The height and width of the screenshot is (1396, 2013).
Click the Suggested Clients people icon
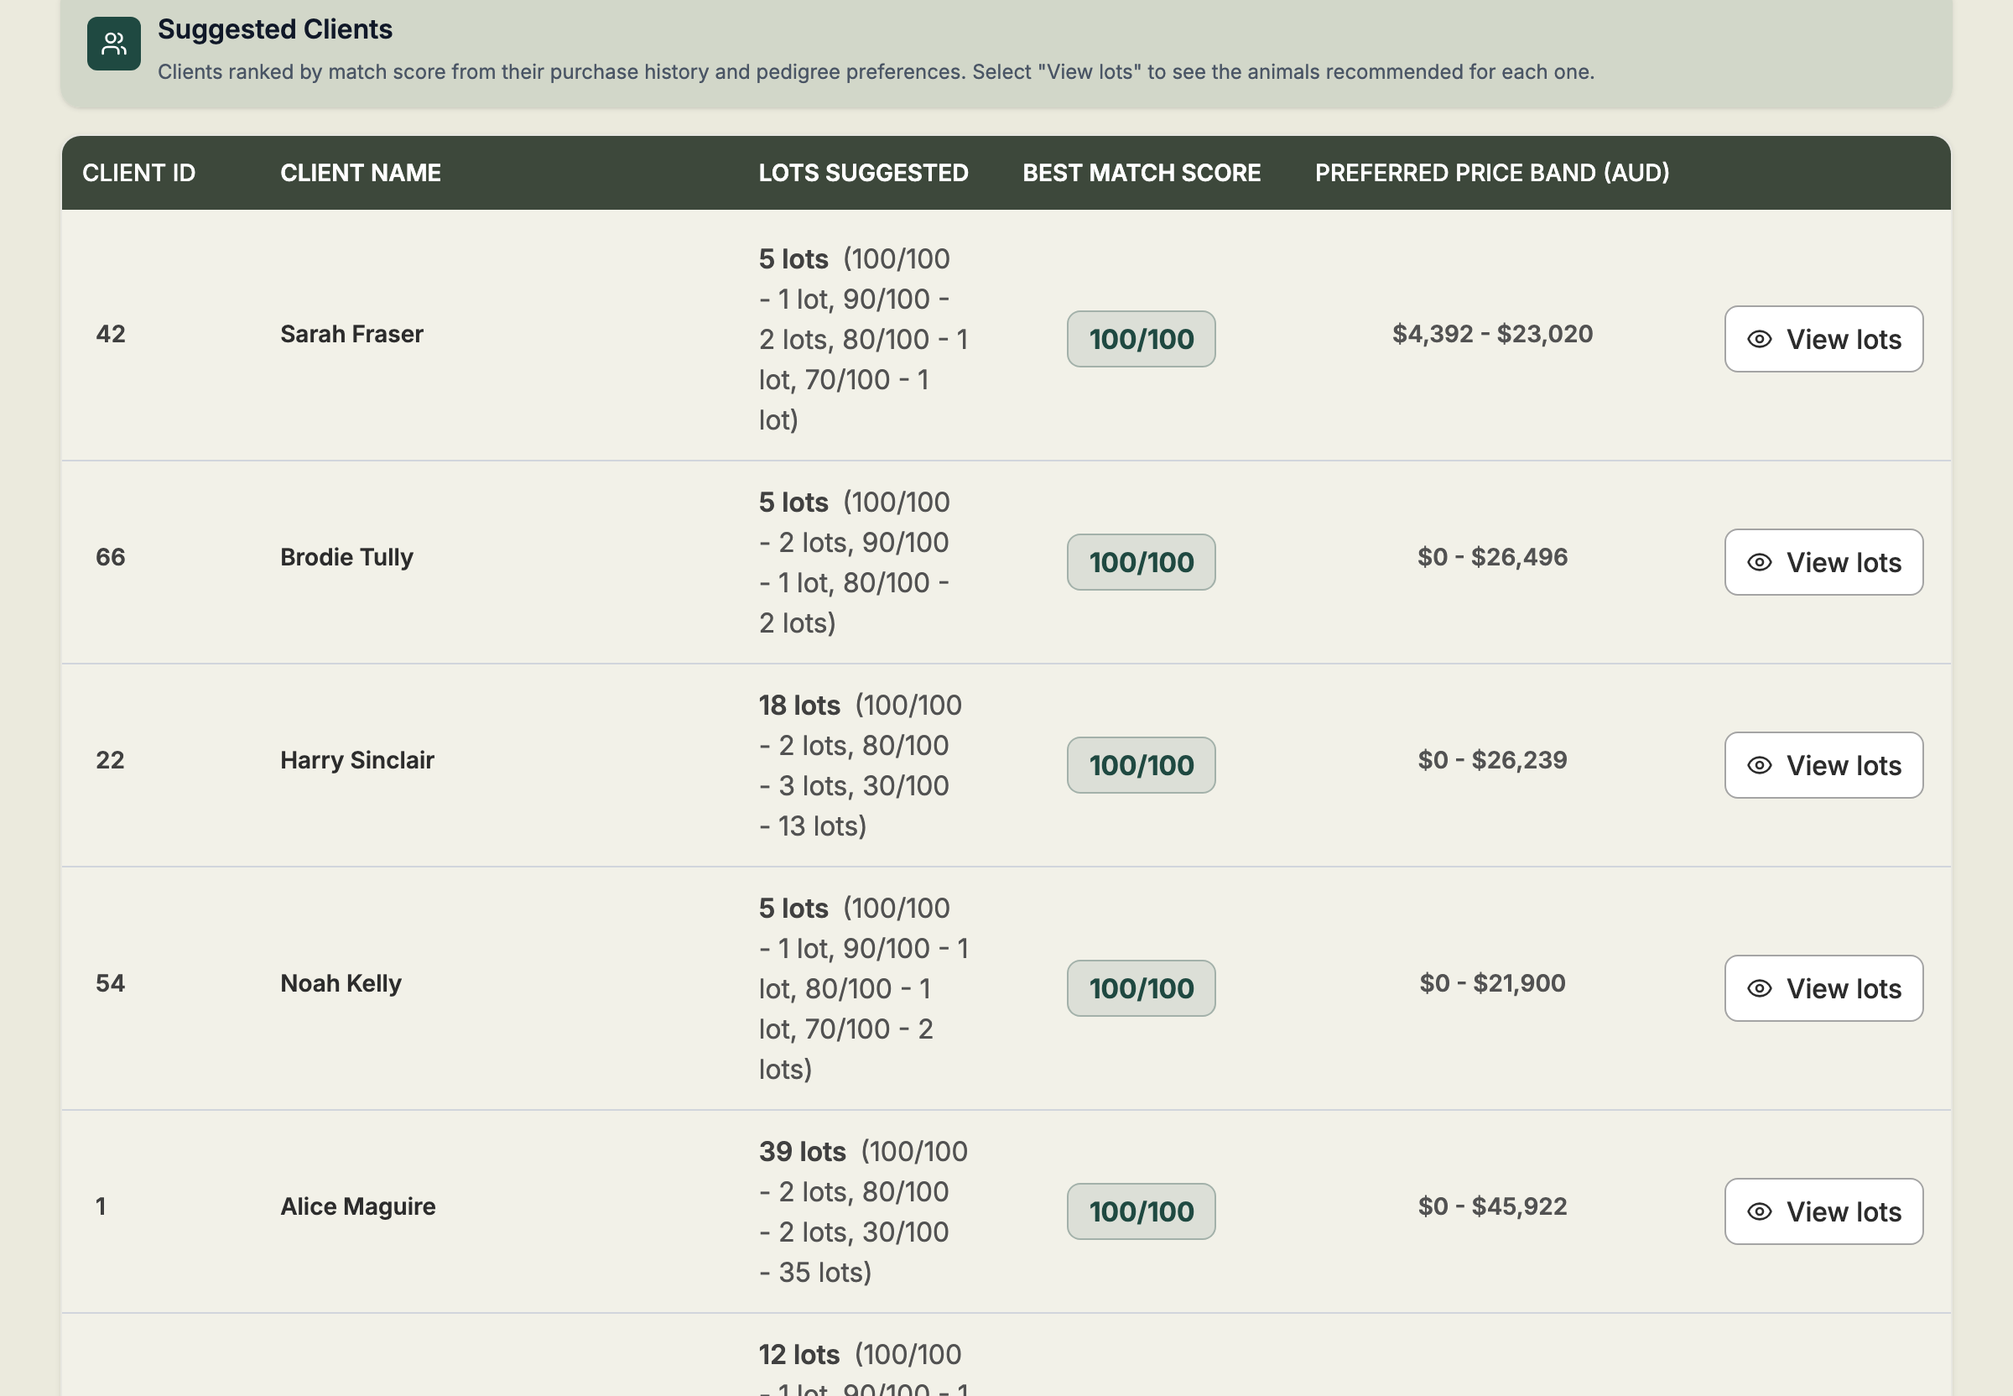coord(114,44)
